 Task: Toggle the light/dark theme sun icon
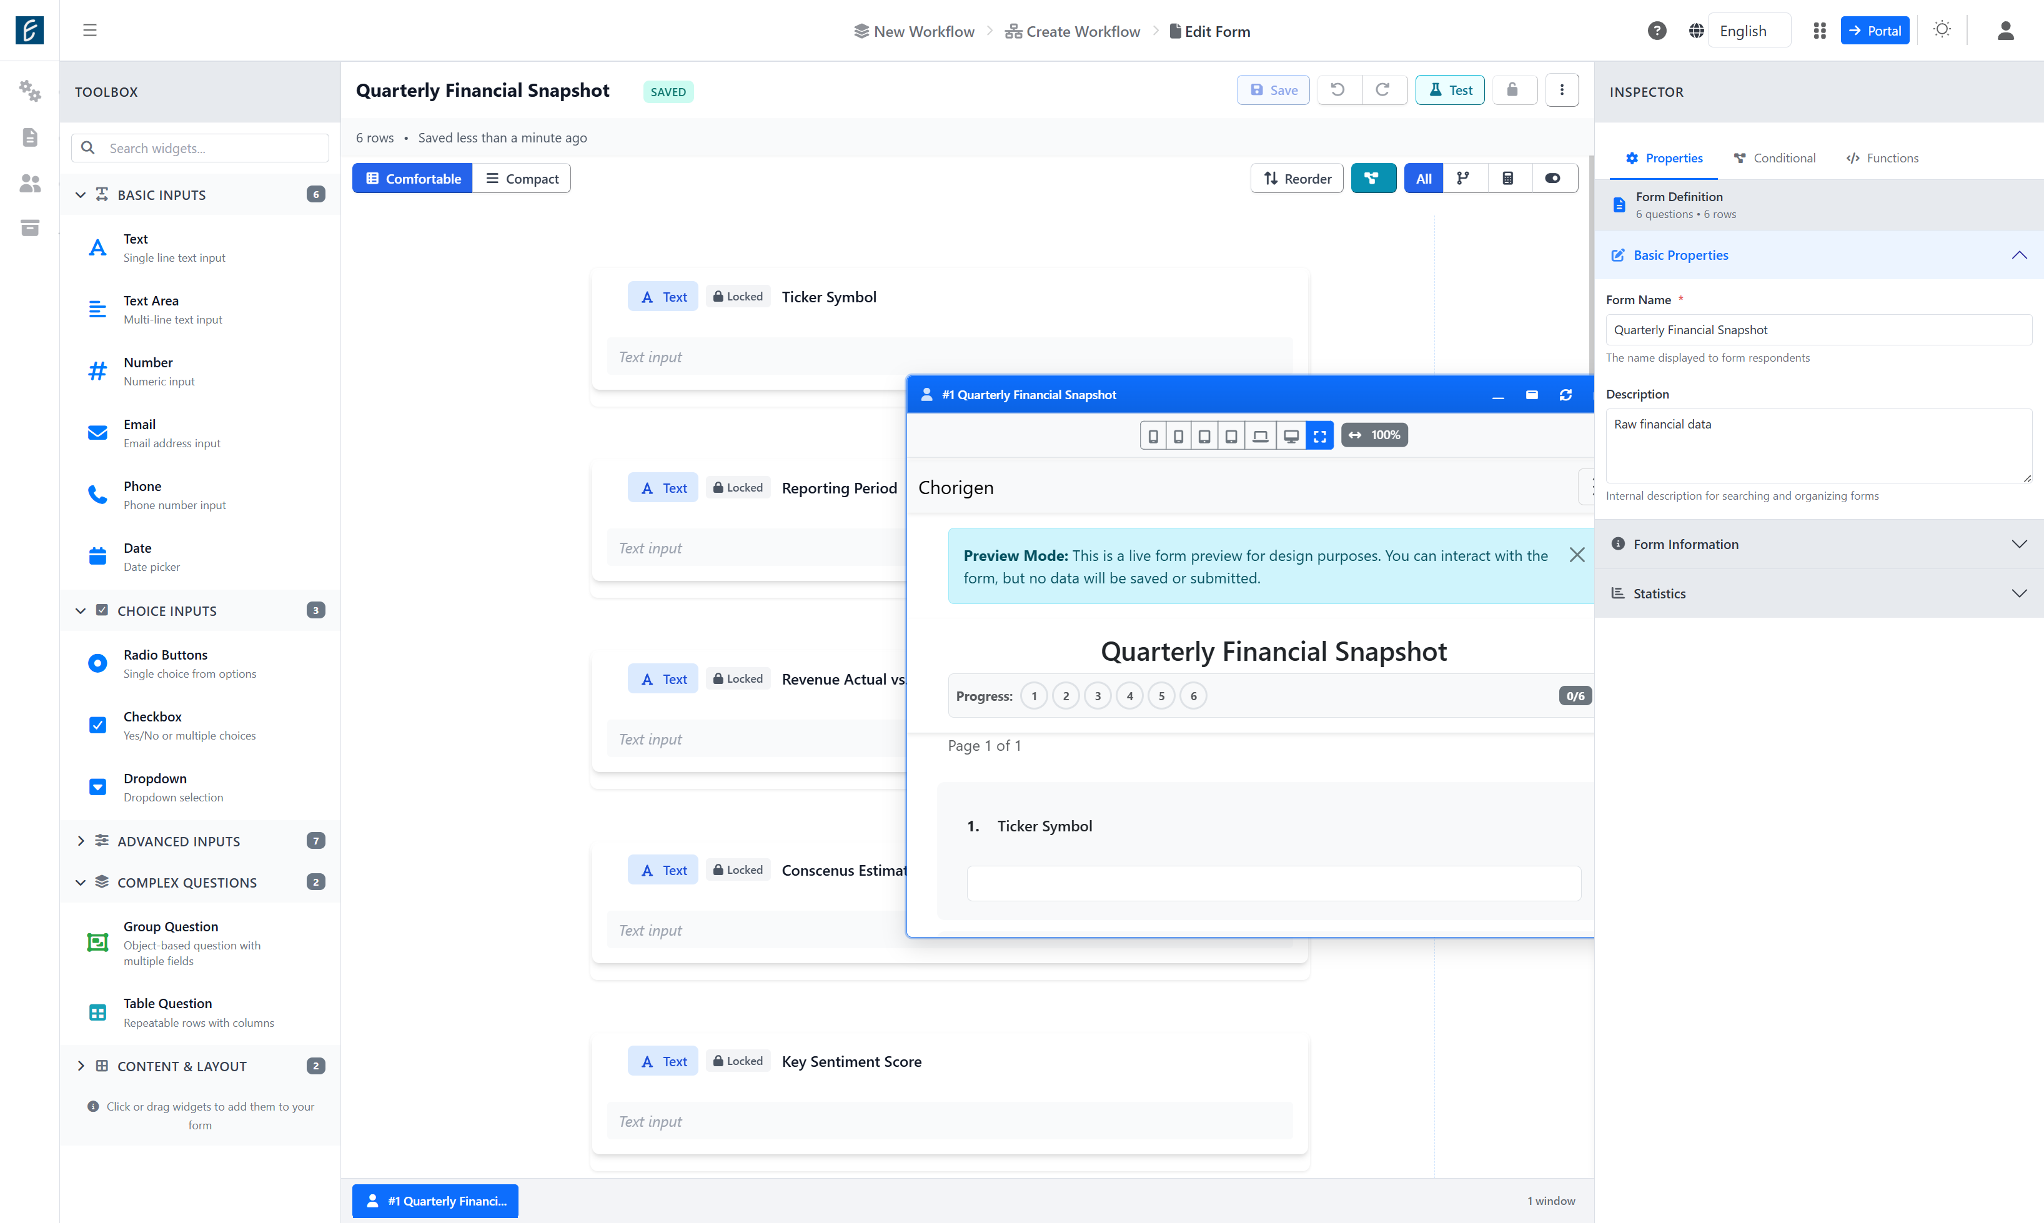click(1943, 29)
